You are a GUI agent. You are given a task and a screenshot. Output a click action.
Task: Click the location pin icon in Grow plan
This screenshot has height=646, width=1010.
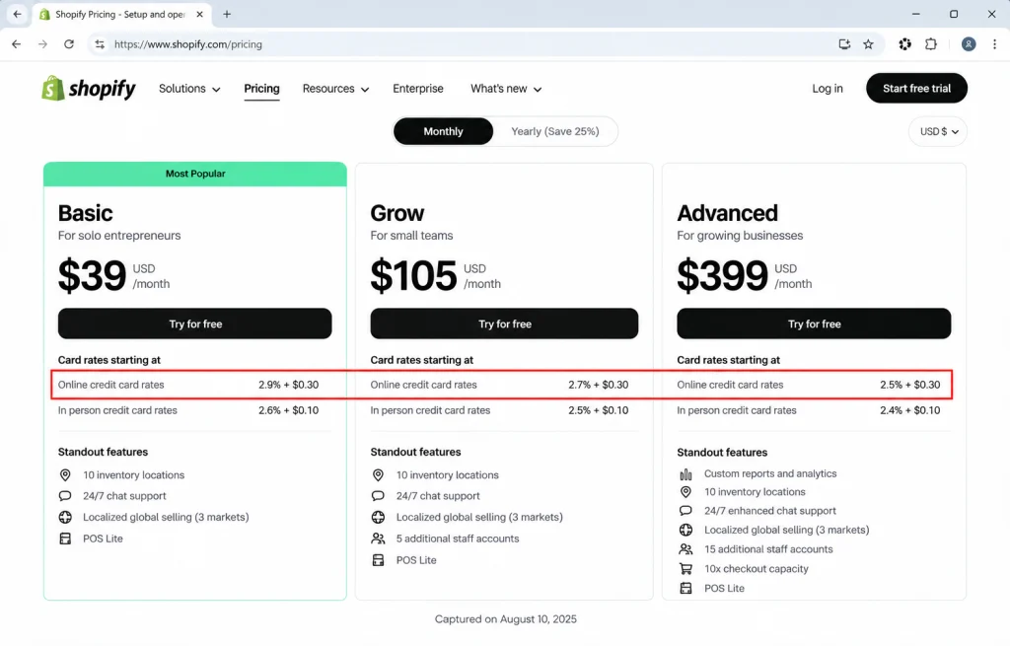click(378, 475)
